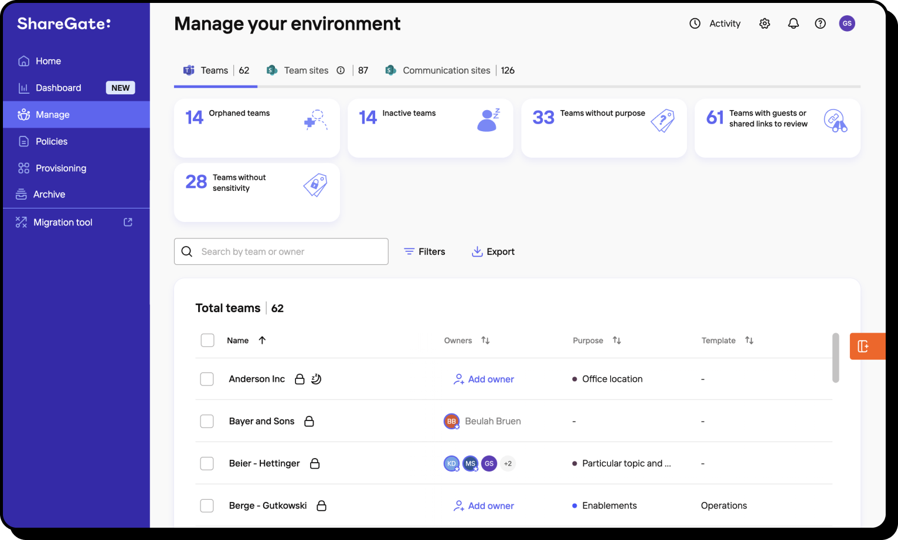Viewport: 898px width, 540px height.
Task: Click the info icon beside Team sites
Action: (341, 70)
